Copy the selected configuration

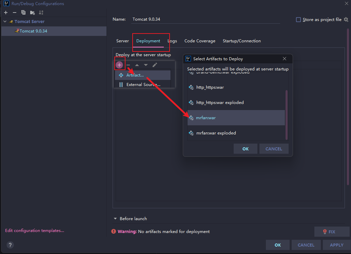(x=23, y=13)
